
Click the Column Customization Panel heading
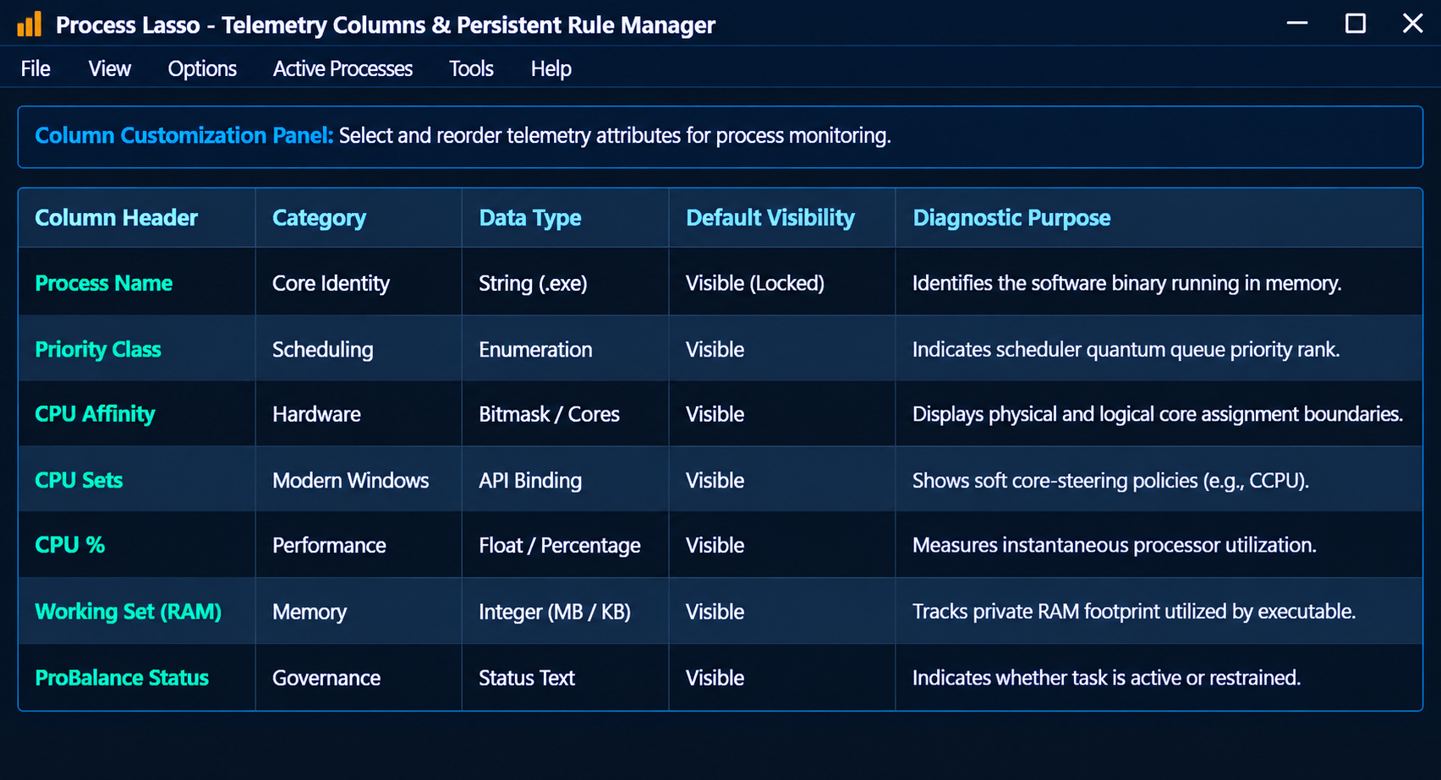click(x=184, y=135)
